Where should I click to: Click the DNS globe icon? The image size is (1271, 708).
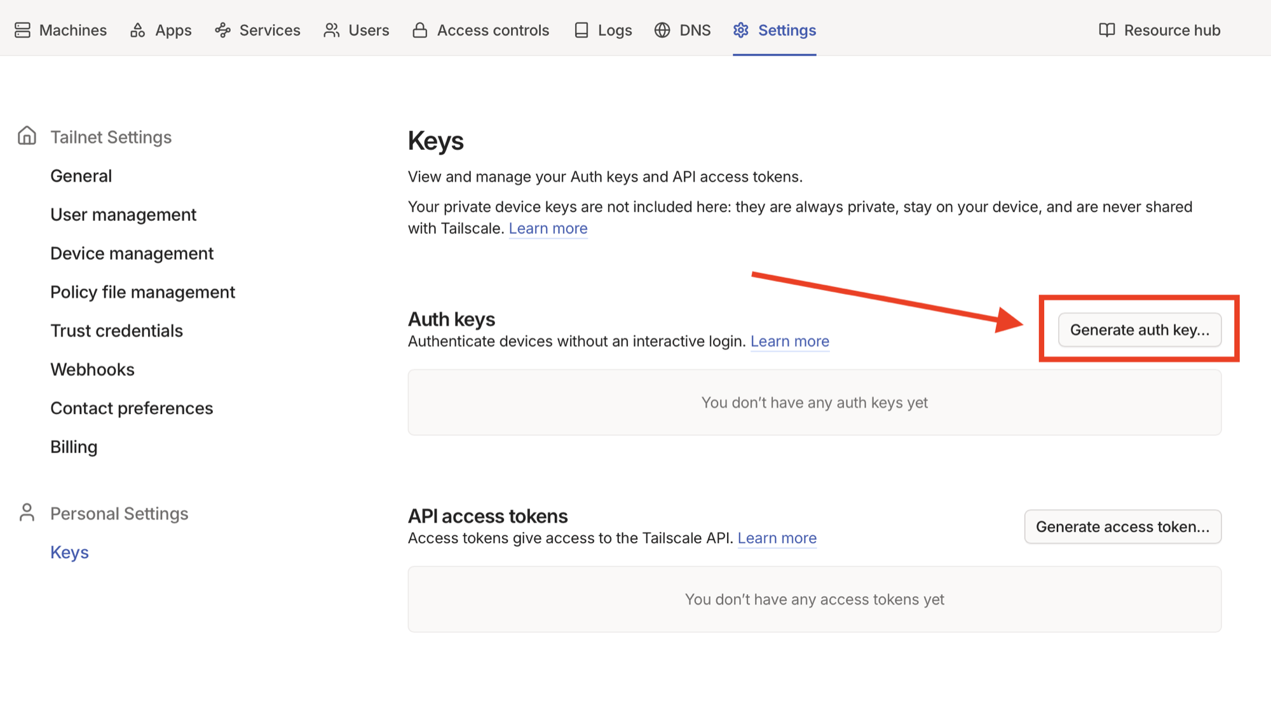point(662,30)
